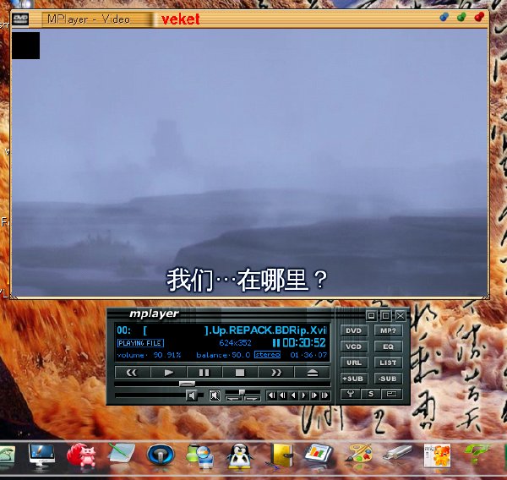Open the red fox and pink cat dock icon
This screenshot has width=507, height=480.
point(81,455)
